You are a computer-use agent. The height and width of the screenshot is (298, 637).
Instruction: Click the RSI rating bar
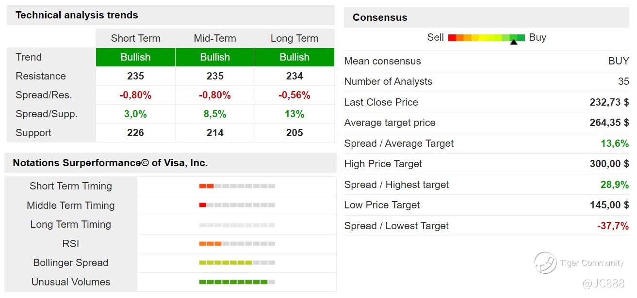(x=237, y=244)
